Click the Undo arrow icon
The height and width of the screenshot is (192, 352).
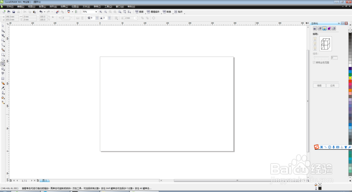[x=41, y=12]
